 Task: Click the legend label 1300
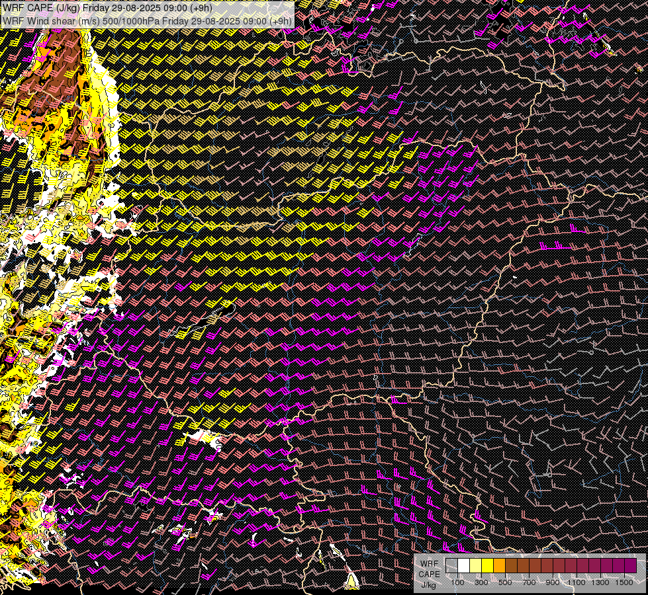click(600, 582)
